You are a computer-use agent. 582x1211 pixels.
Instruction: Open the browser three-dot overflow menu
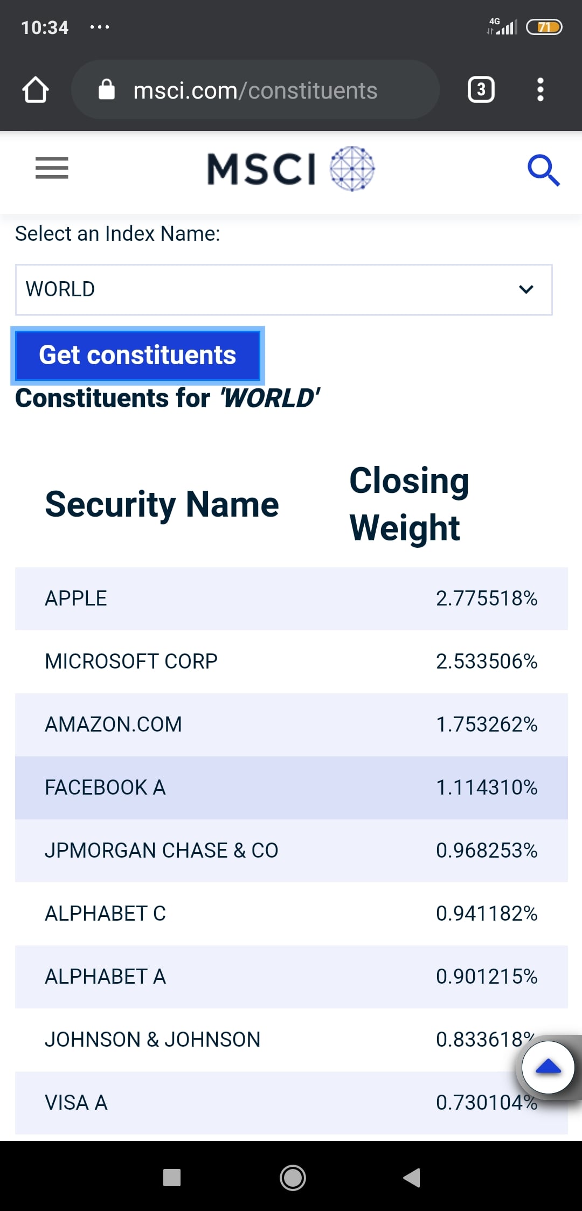(x=541, y=89)
